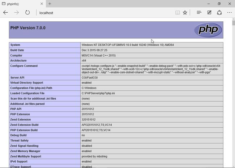Viewport: 235px width, 168px height.
Task: Select value MSVC14 (Visual C++ 2015)
Action: coord(99,56)
